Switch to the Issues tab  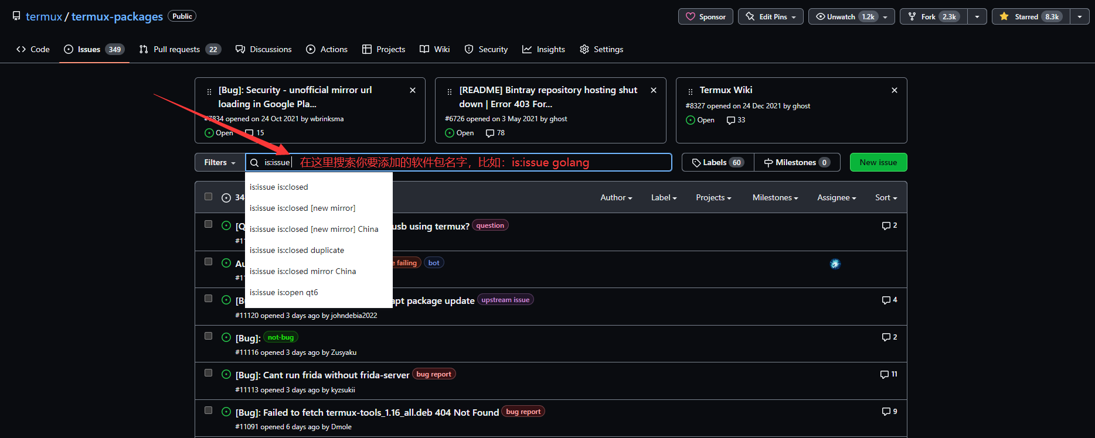(94, 49)
